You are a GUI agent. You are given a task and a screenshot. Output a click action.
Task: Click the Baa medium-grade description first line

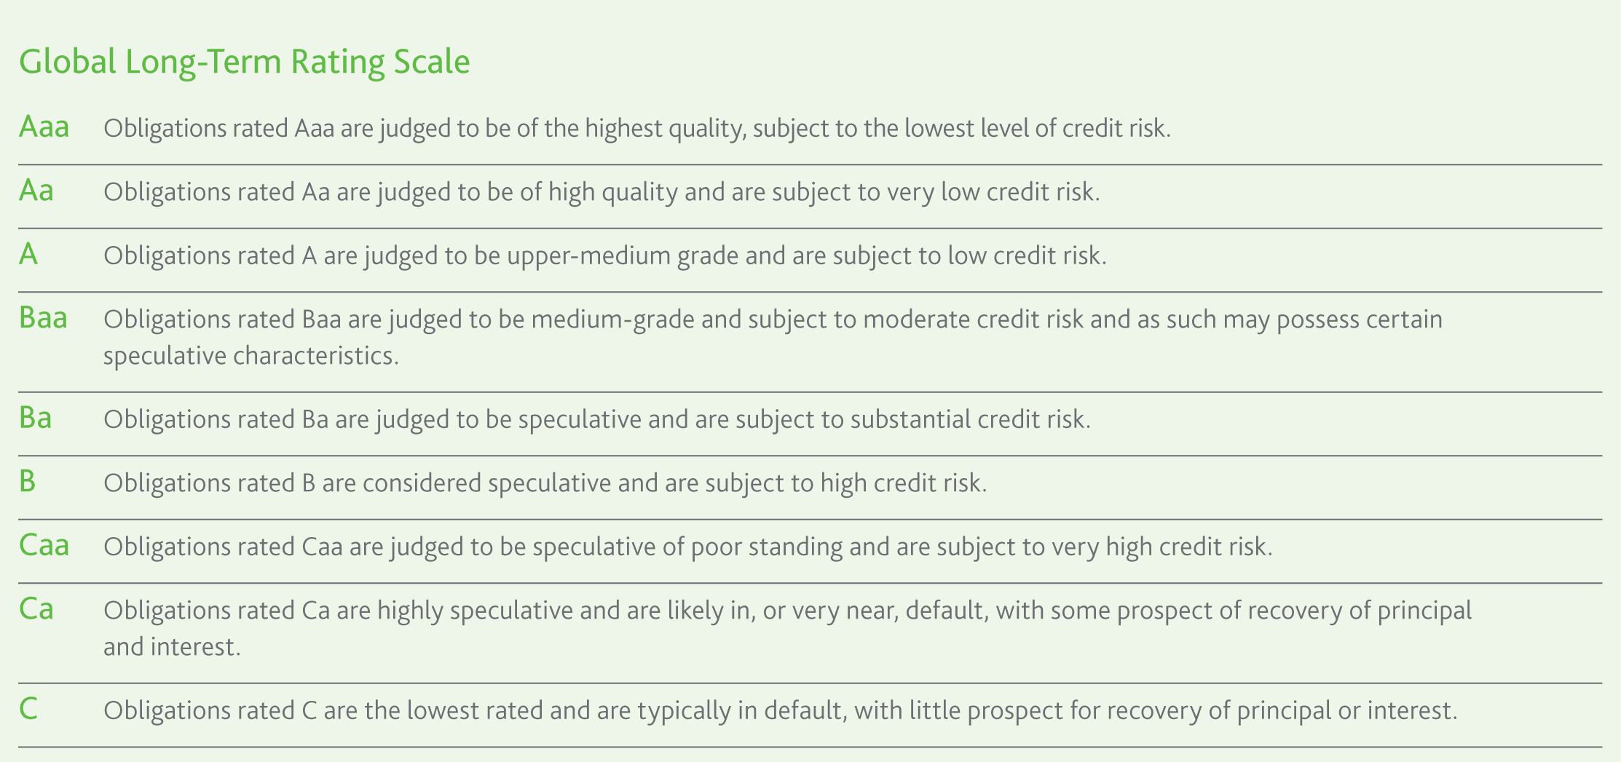[773, 320]
